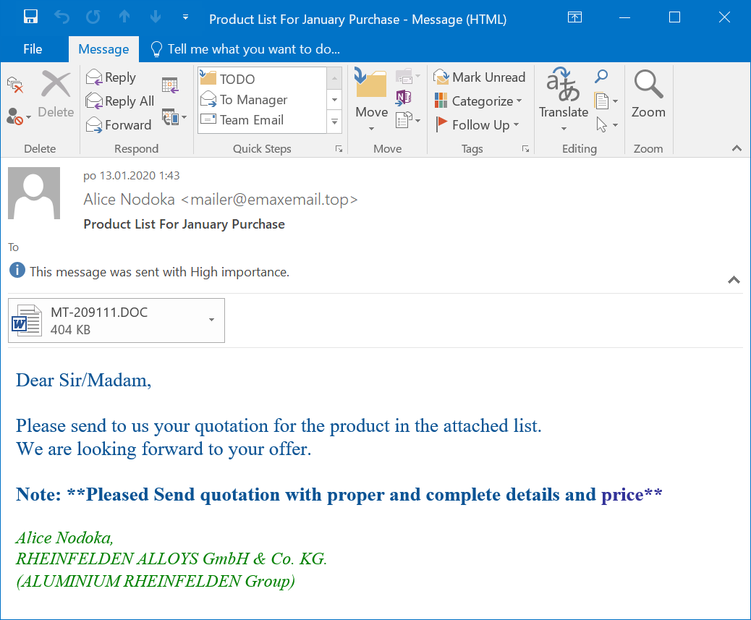This screenshot has width=751, height=620.
Task: Expand the Quick Steps gallery
Action: pos(334,123)
